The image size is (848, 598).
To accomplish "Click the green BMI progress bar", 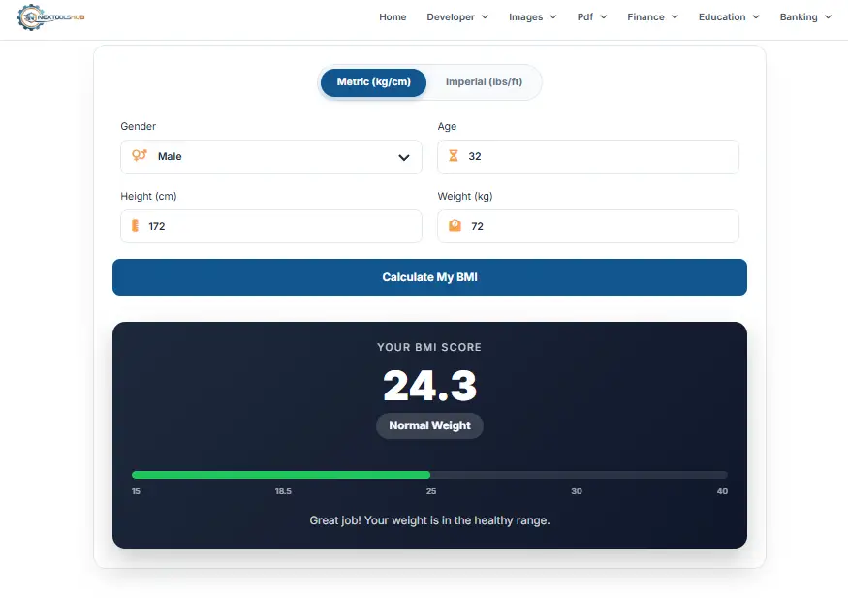I will [x=281, y=475].
